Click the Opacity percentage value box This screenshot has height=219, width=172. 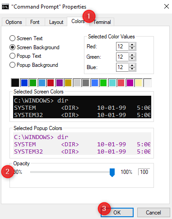tap(144, 172)
